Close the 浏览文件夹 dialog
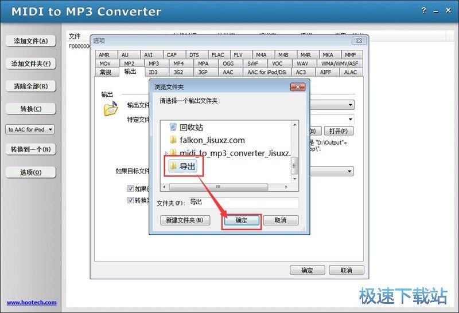459x313 pixels. click(x=298, y=87)
